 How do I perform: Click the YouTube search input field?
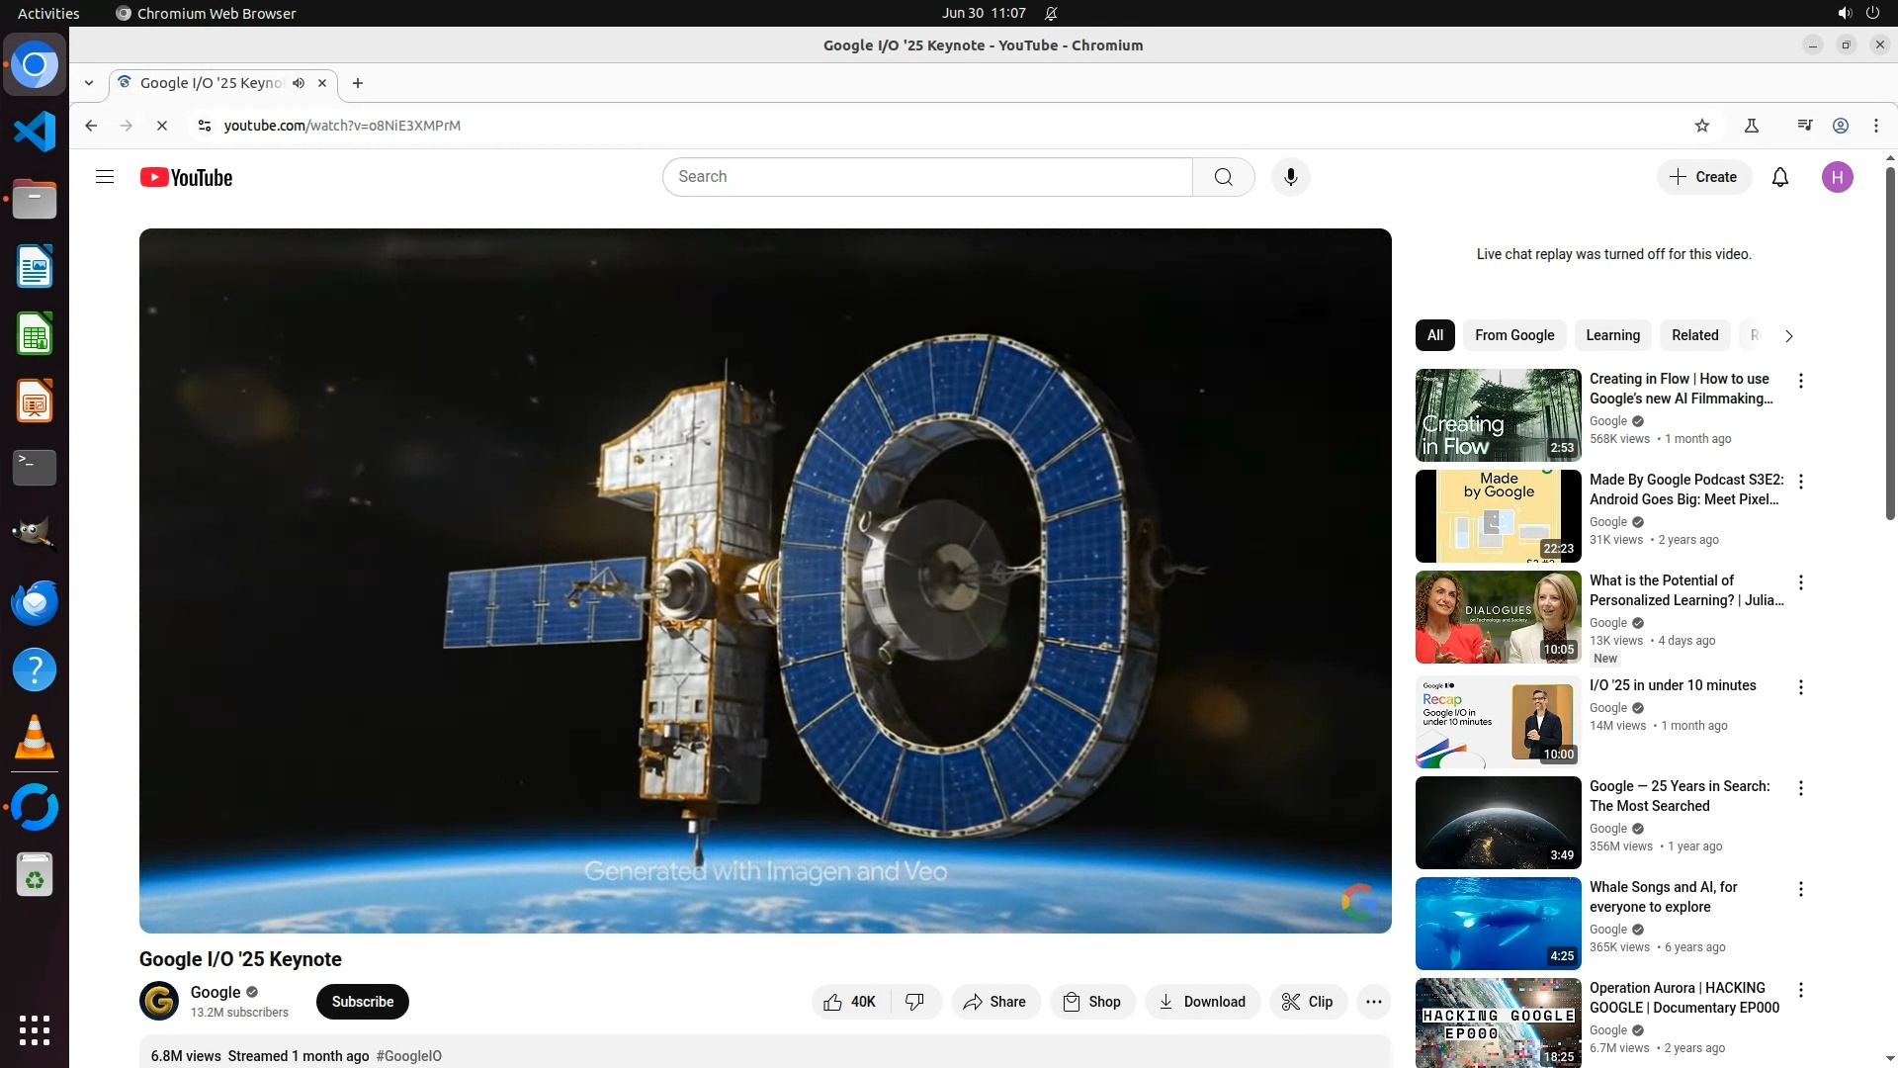click(927, 177)
